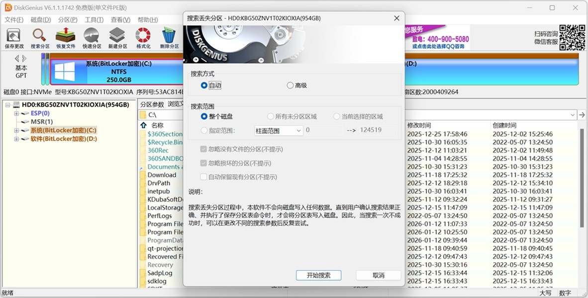Viewport: 588px width, 298px height.
Task: Click the 新建分区 new partition icon
Action: 116,37
